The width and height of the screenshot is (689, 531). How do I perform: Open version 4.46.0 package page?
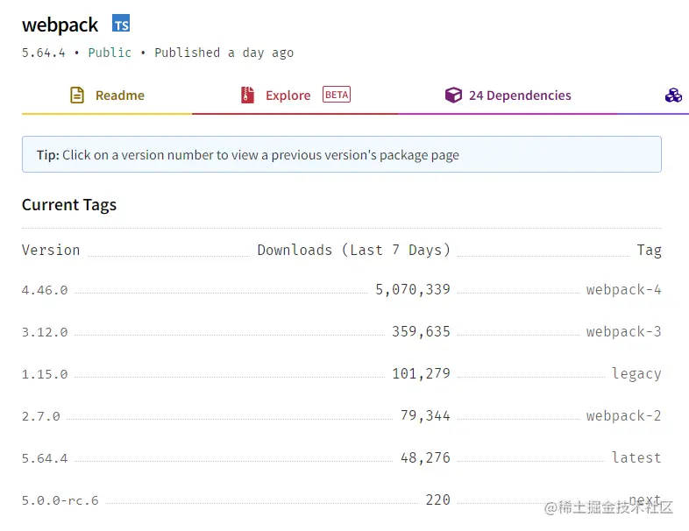(45, 290)
